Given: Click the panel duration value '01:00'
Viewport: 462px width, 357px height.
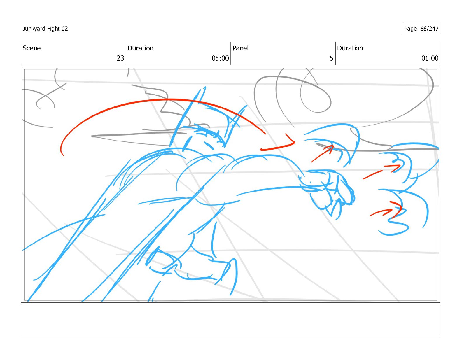Looking at the screenshot, I should 430,58.
